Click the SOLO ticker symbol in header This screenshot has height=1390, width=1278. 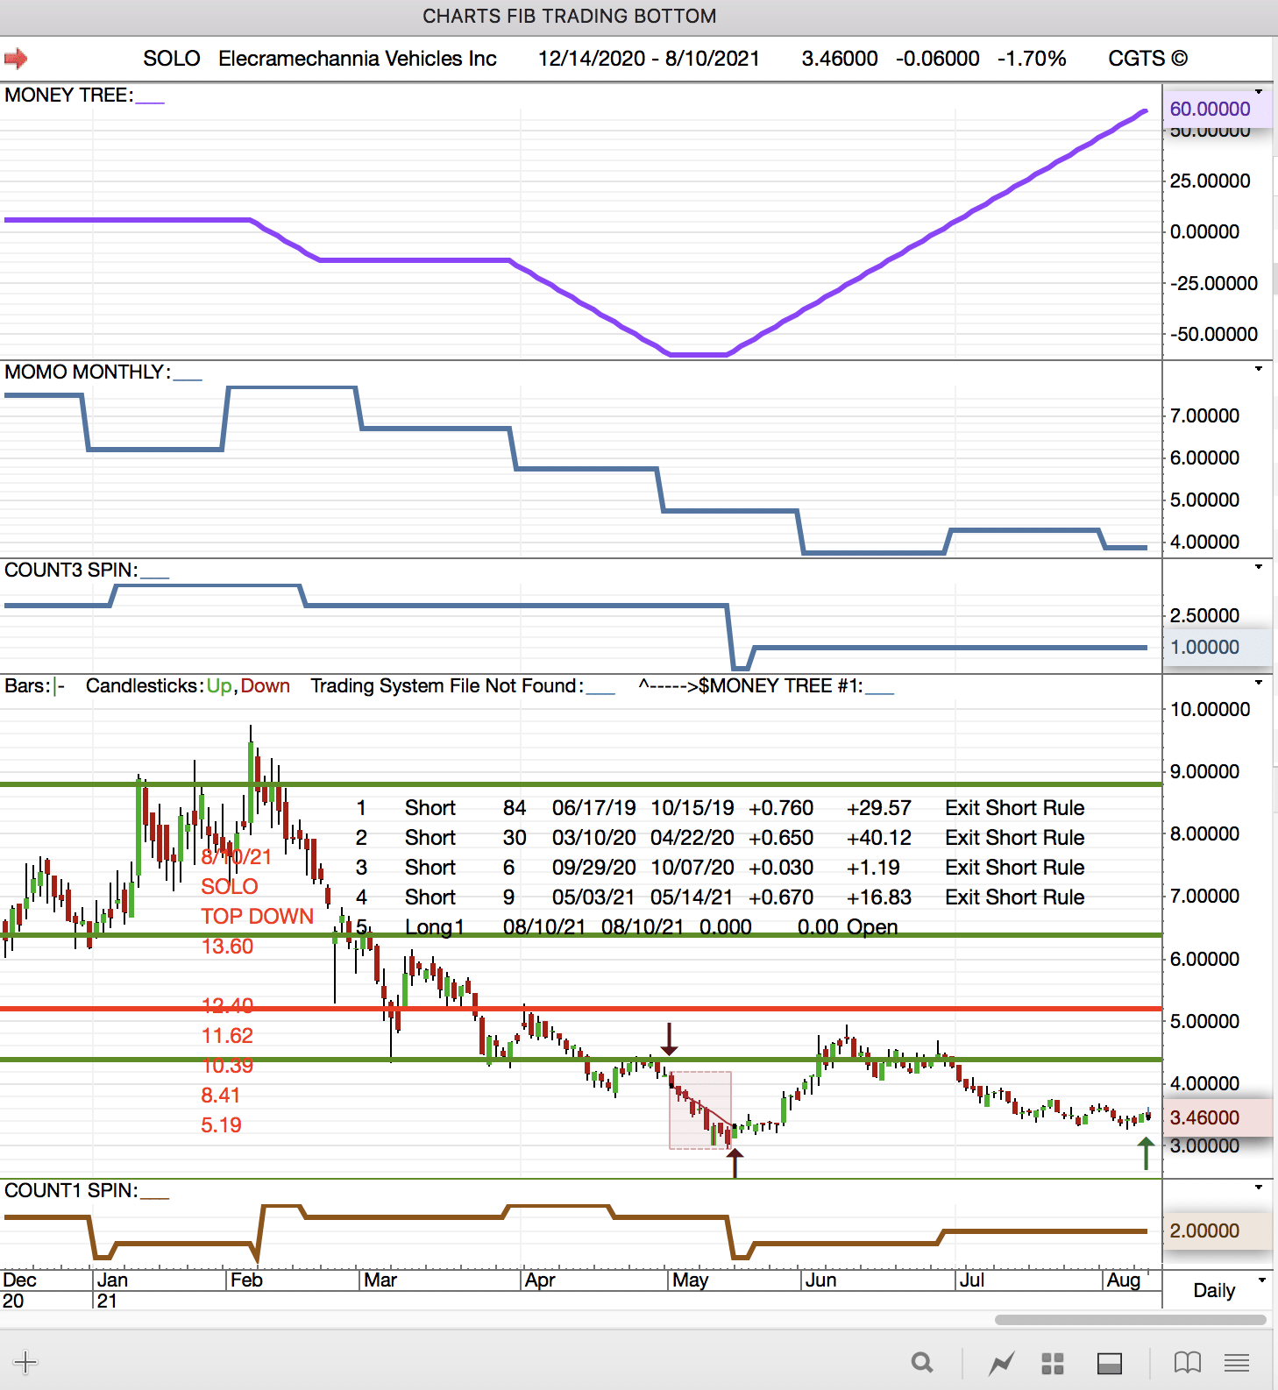point(171,59)
